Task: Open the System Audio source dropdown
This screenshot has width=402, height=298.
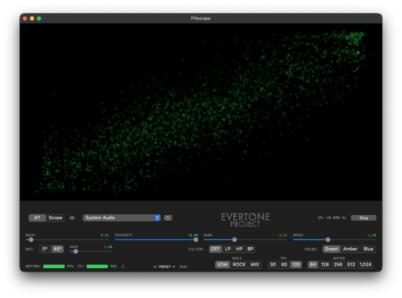Action: pyautogui.click(x=121, y=218)
